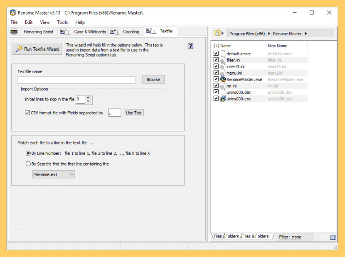Click the RenameMaster.exe file icon

point(223,79)
